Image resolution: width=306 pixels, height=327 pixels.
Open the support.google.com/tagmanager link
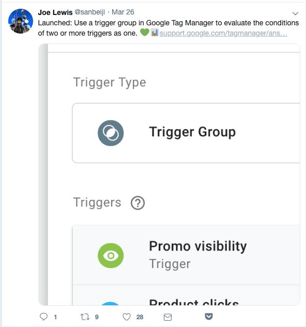point(223,33)
